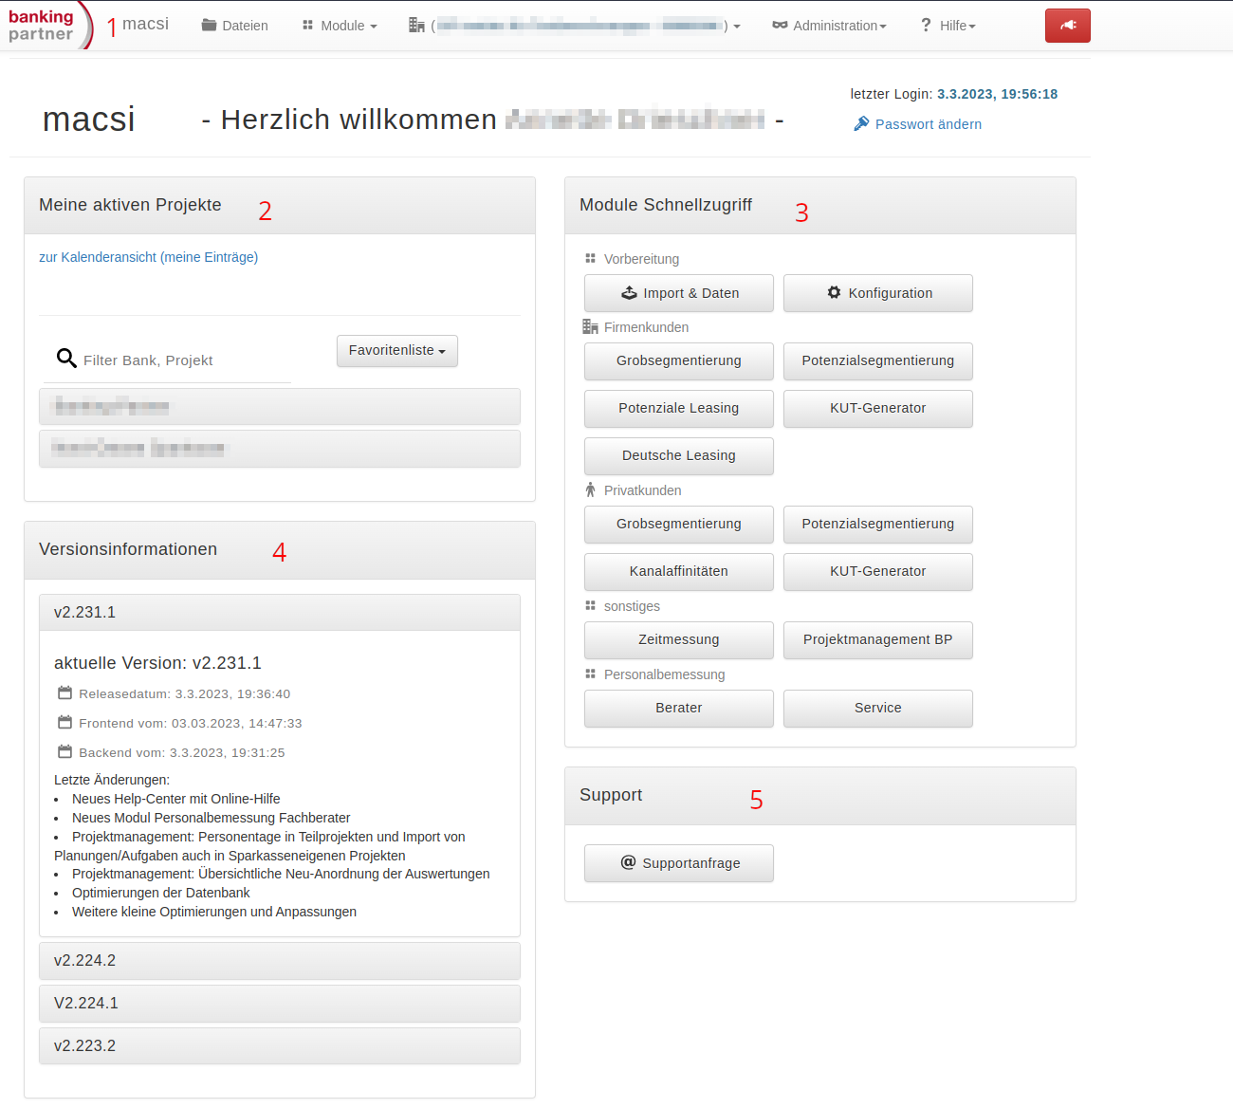Click the Supportanfrage button

point(679,863)
